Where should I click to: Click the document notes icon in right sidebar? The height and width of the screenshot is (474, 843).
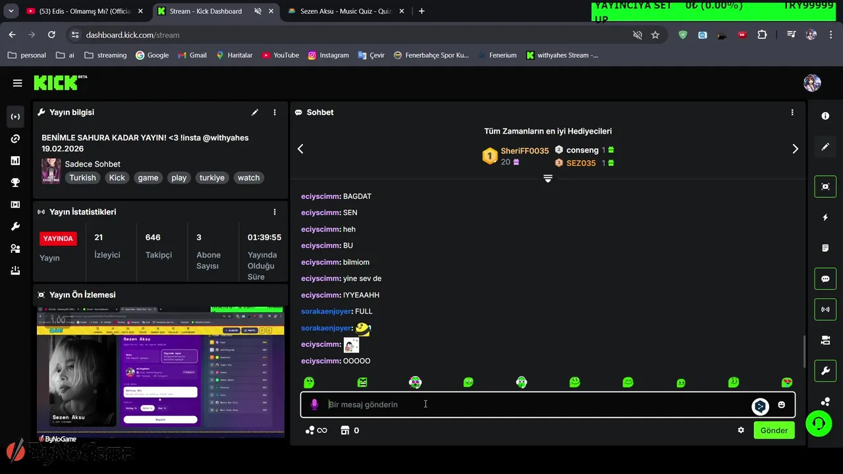(x=825, y=248)
